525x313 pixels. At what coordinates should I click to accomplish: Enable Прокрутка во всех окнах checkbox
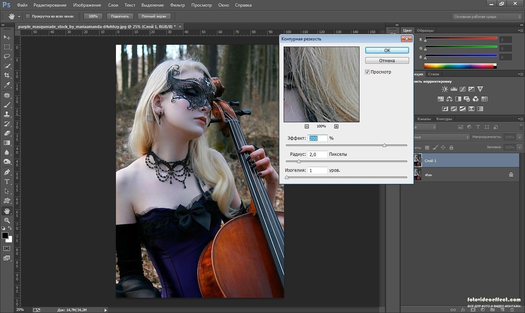[x=27, y=16]
